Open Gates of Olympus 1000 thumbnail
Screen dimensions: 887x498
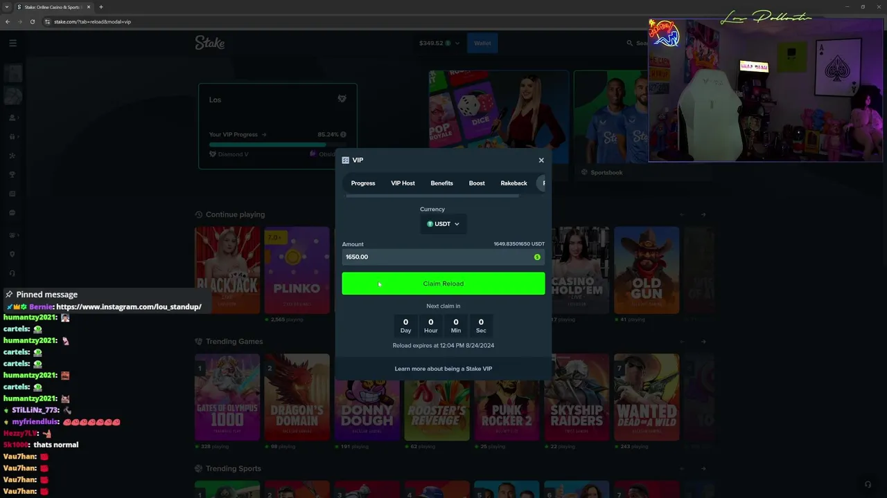227,397
